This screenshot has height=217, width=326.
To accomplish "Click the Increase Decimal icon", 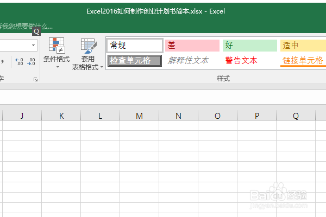I will click(19, 62).
